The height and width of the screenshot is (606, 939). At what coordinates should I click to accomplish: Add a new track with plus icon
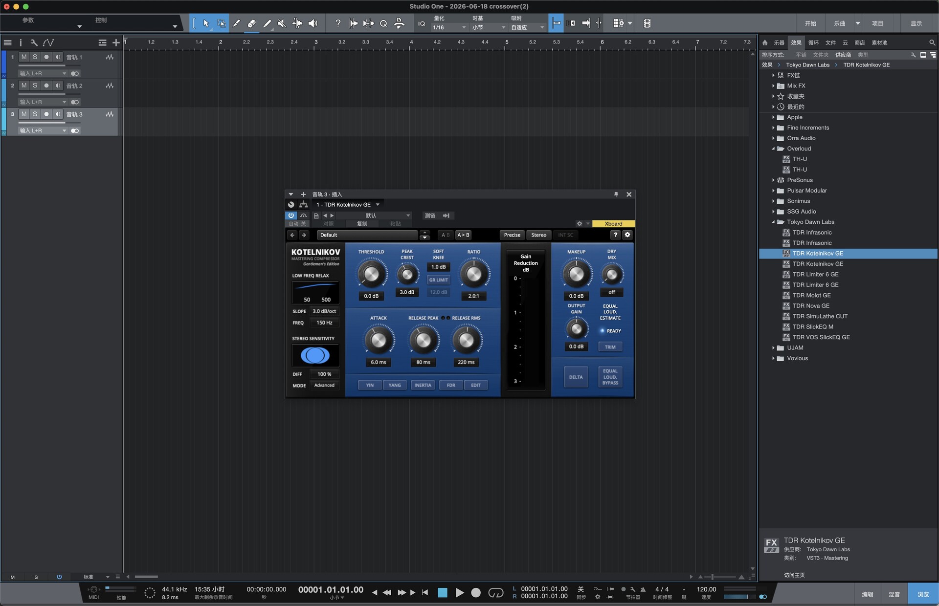(x=116, y=43)
